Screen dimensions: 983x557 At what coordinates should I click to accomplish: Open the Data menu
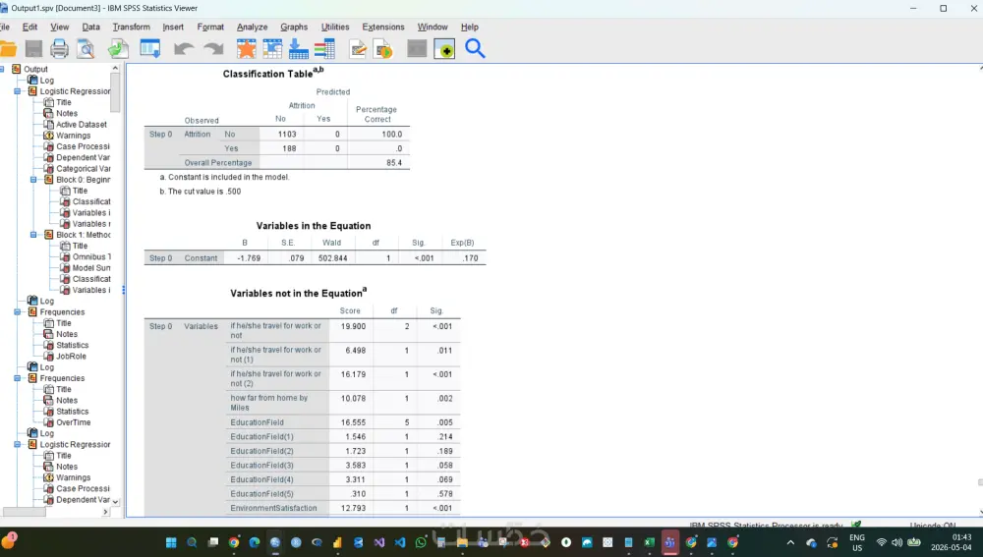90,27
